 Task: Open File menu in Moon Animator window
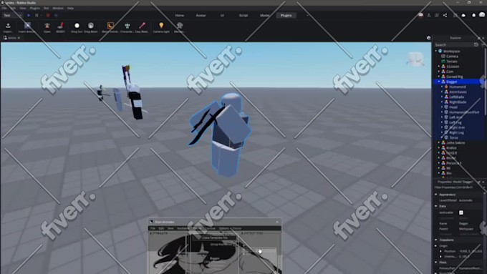(153, 228)
